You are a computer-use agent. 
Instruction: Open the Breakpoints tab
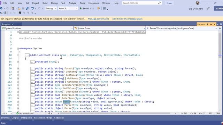click(26, 118)
